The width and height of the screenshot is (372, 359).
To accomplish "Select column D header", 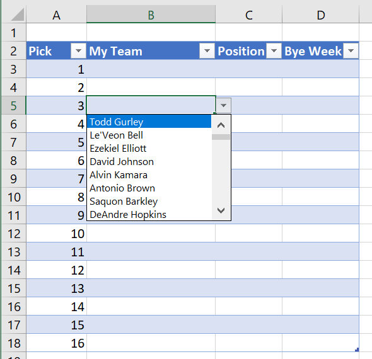I will point(320,14).
